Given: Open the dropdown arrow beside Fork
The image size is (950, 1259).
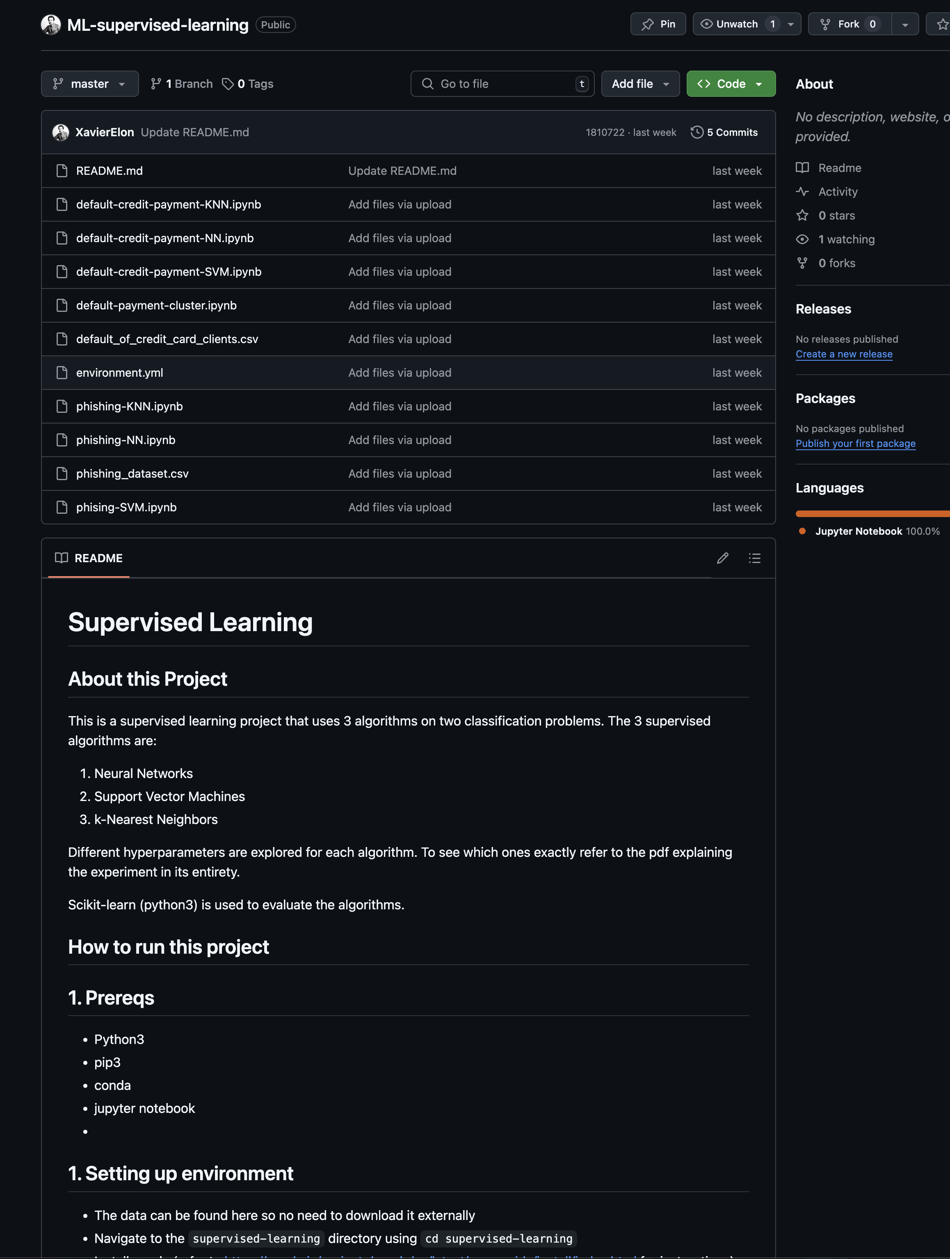Looking at the screenshot, I should click(905, 24).
